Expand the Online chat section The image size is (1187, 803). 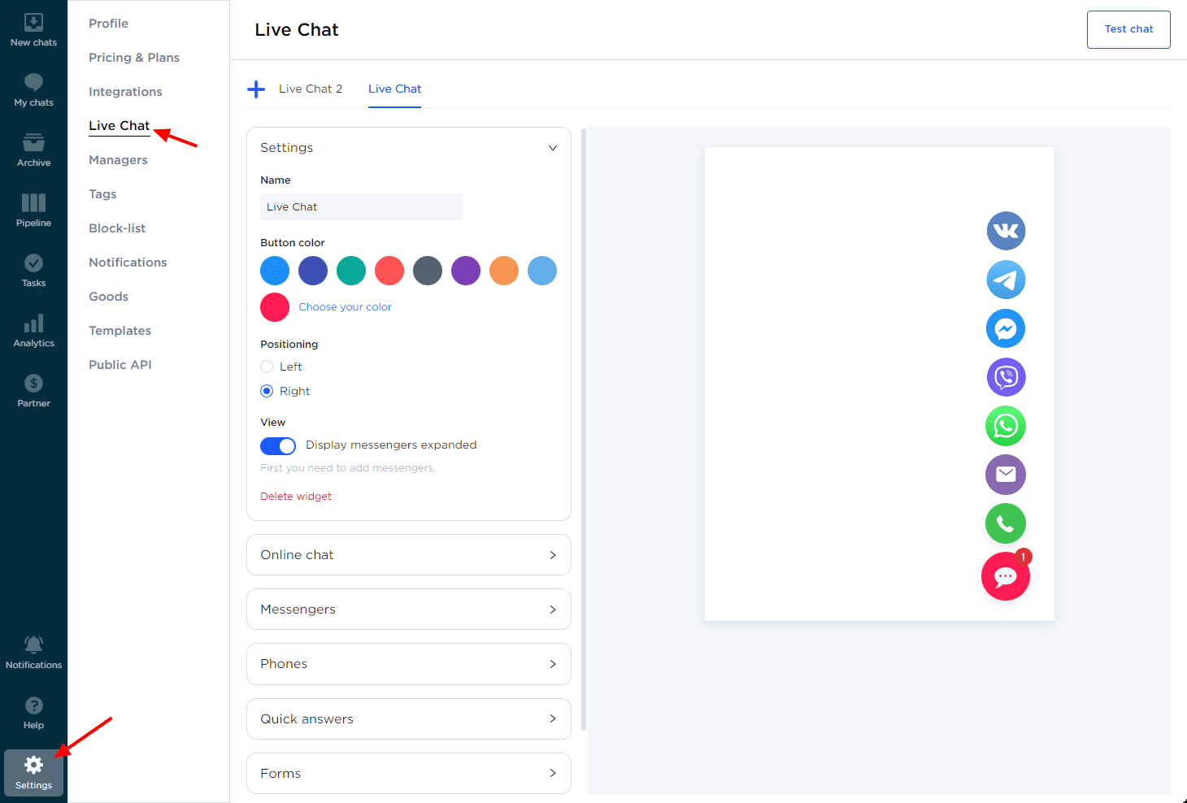pyautogui.click(x=408, y=555)
